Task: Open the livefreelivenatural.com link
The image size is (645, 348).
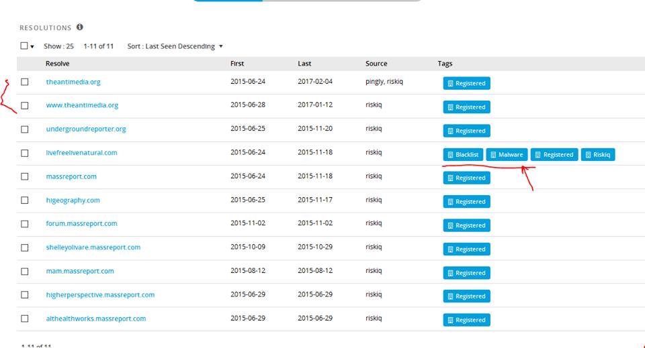Action: 81,152
